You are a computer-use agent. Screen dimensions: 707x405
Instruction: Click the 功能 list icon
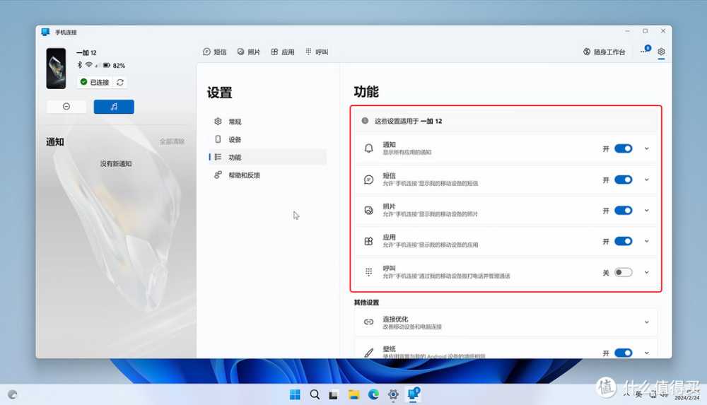click(x=218, y=157)
